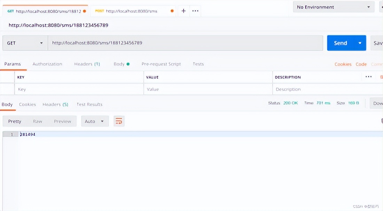Viewport: 383px width, 211px height.
Task: Click the response size value
Action: click(353, 103)
